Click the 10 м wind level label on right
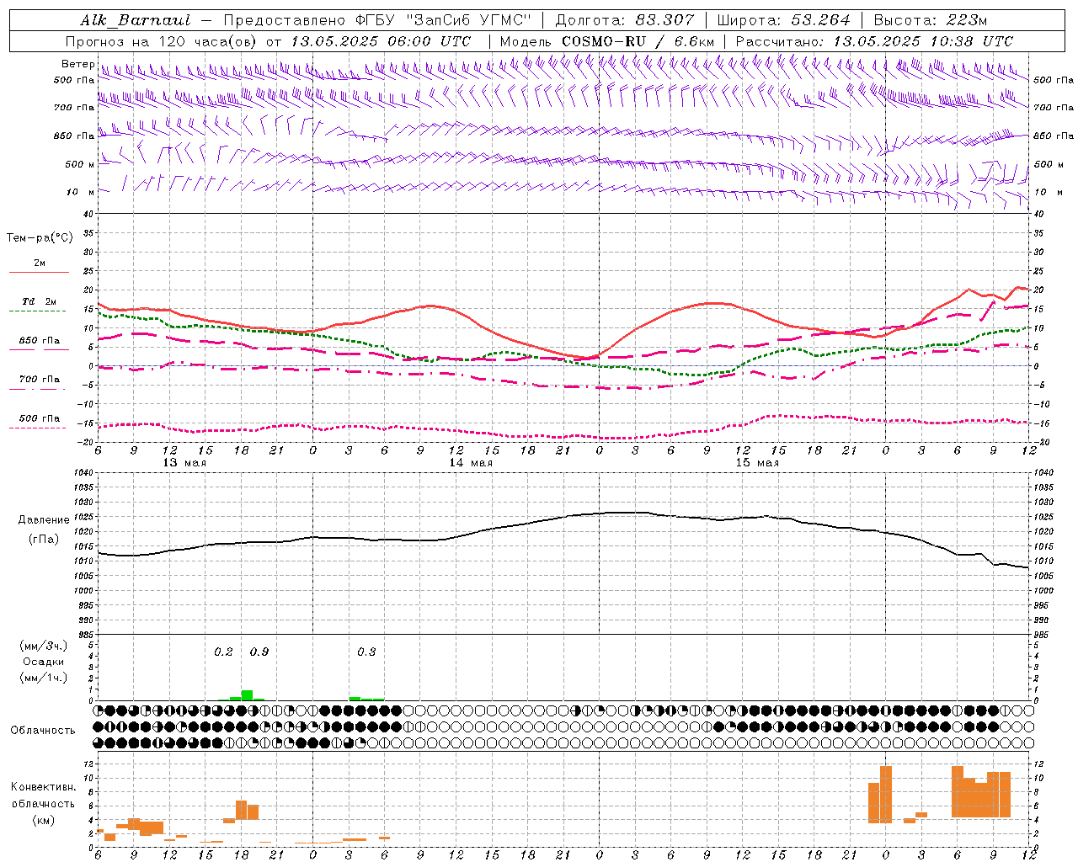The image size is (1078, 862). coord(1048,192)
